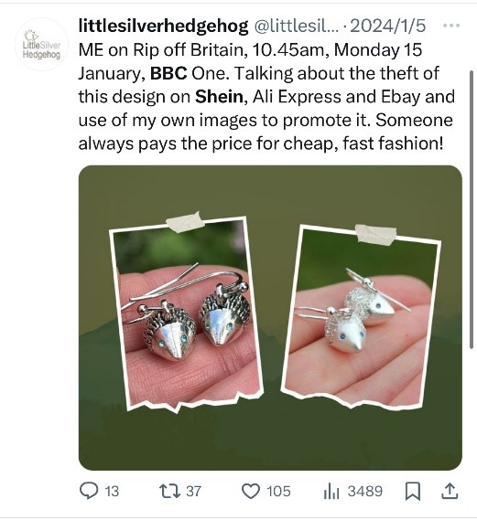Click the share upload icon
477x520 pixels.
pyautogui.click(x=450, y=491)
